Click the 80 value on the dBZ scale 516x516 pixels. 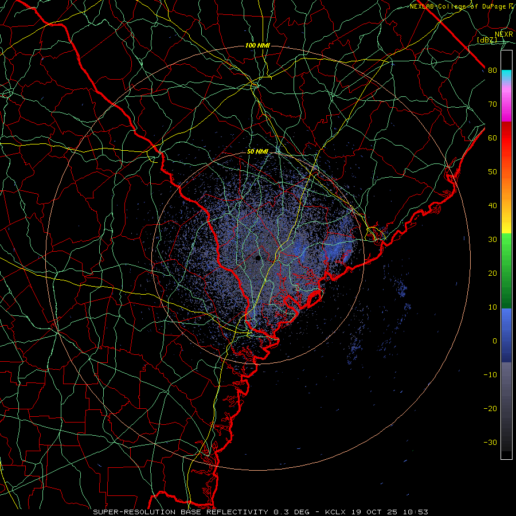tap(492, 70)
